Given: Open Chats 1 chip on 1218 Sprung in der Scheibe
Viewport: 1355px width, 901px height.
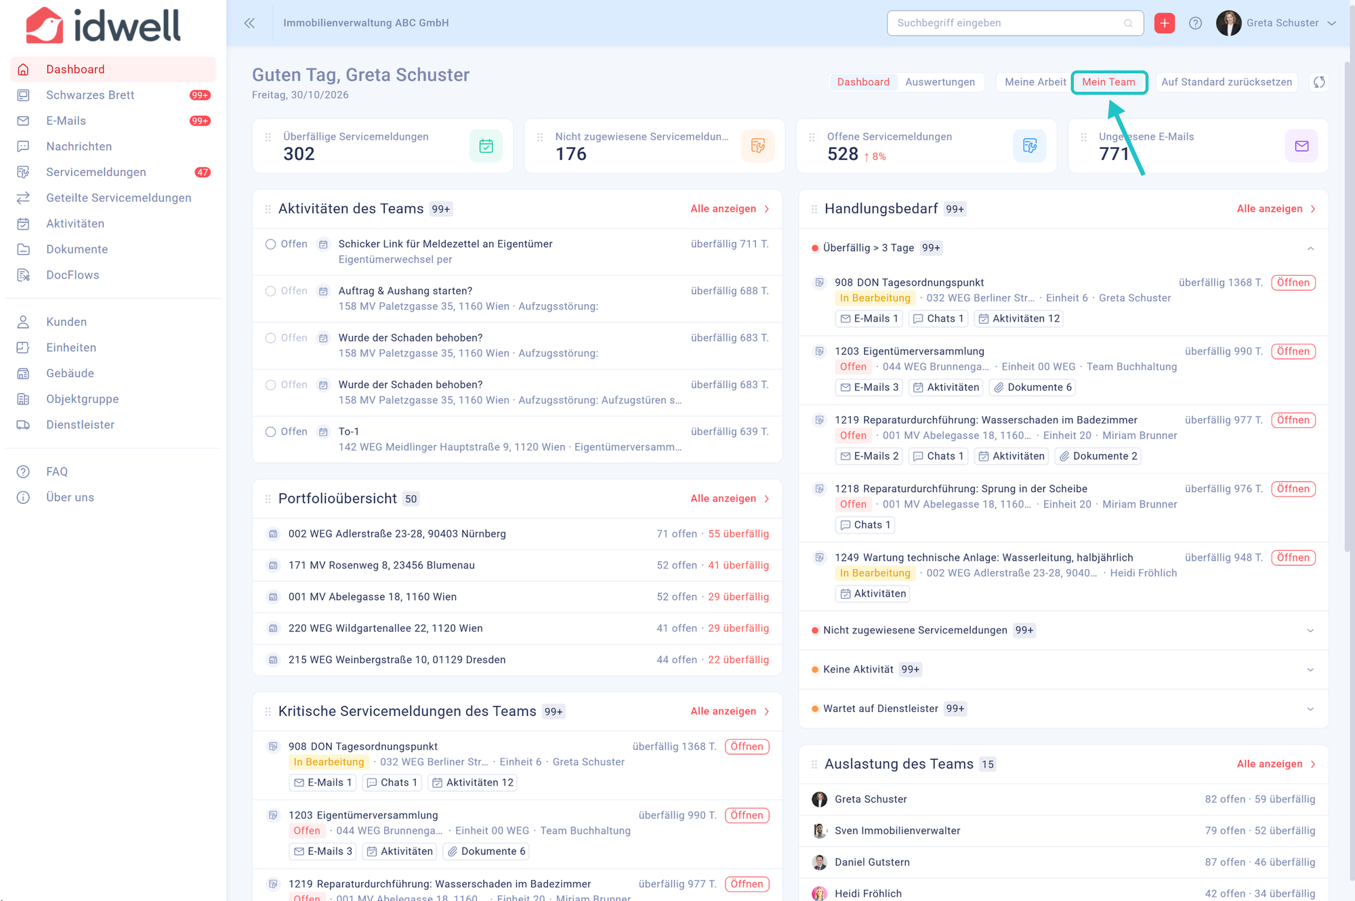Looking at the screenshot, I should (865, 525).
